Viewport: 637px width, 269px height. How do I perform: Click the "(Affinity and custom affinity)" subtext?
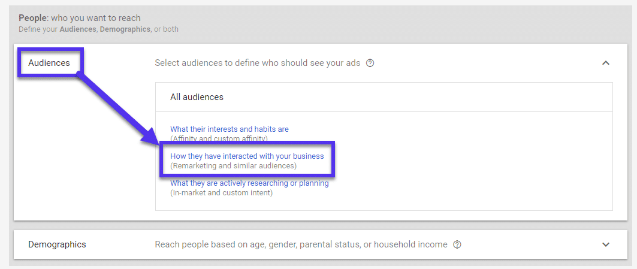[219, 138]
